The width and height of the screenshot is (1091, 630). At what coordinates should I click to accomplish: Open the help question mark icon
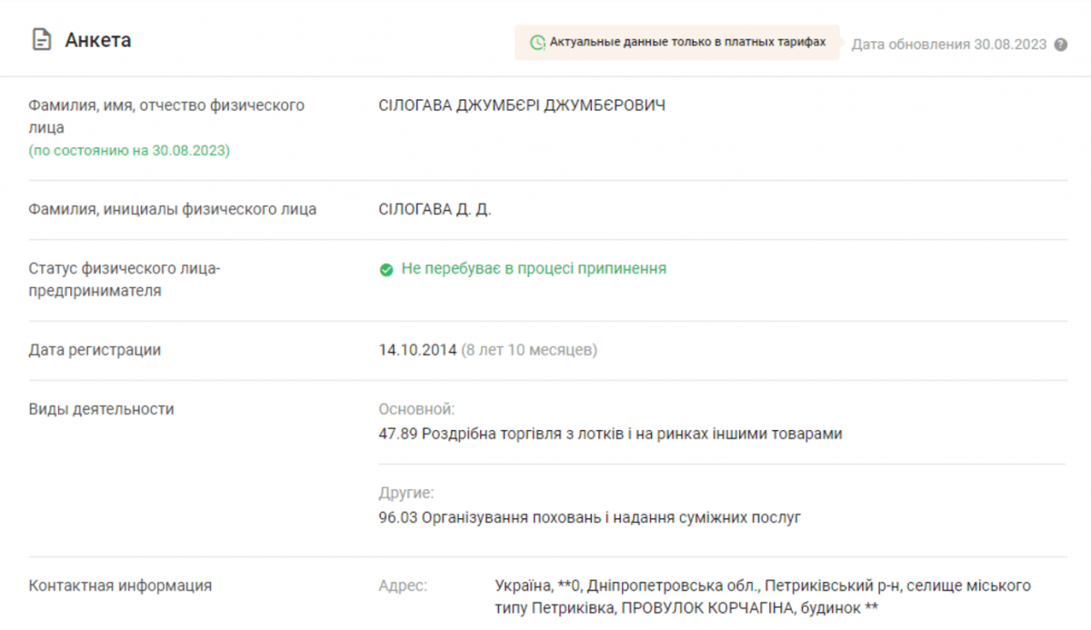(x=1060, y=45)
